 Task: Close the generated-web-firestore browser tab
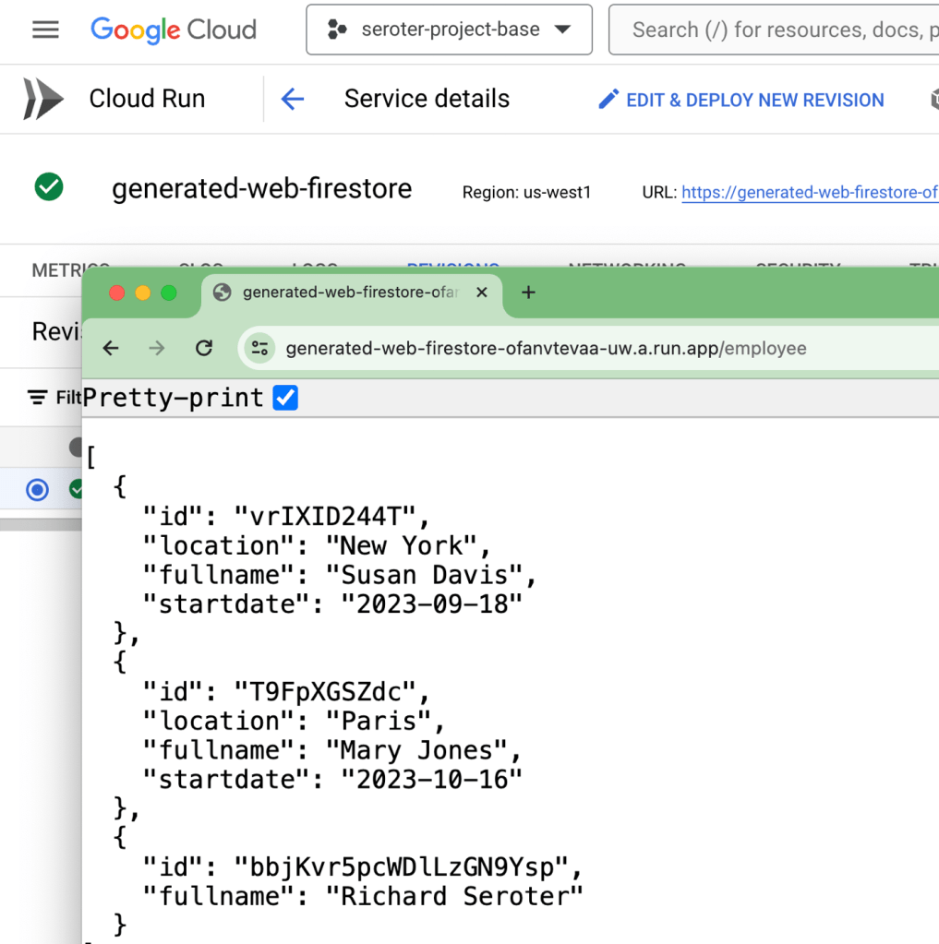point(482,293)
